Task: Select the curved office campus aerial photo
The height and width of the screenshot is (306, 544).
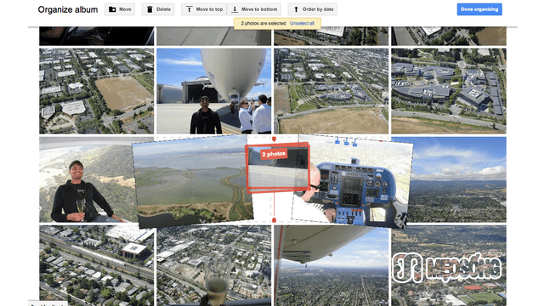Action: point(449,91)
